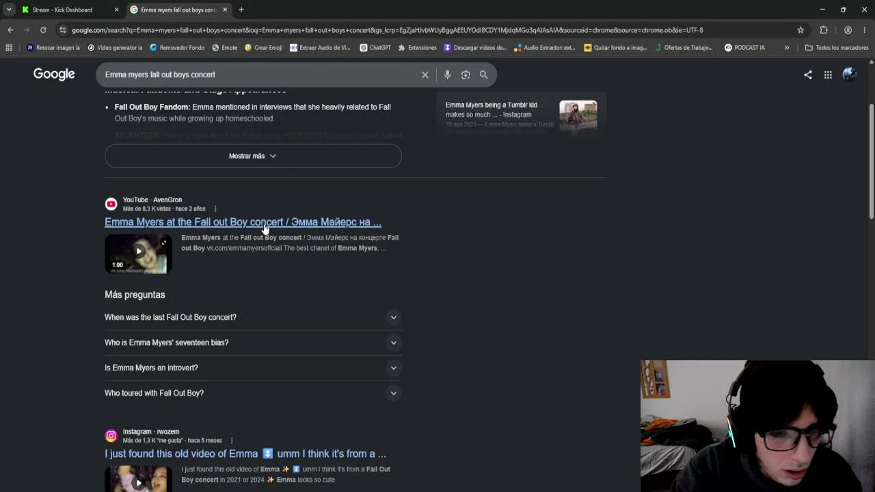875x492 pixels.
Task: Open the 'Audio Extractor' bookmark
Action: [545, 48]
